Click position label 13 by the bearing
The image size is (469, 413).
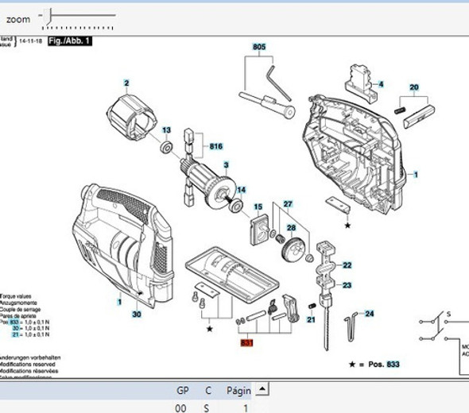pyautogui.click(x=167, y=130)
